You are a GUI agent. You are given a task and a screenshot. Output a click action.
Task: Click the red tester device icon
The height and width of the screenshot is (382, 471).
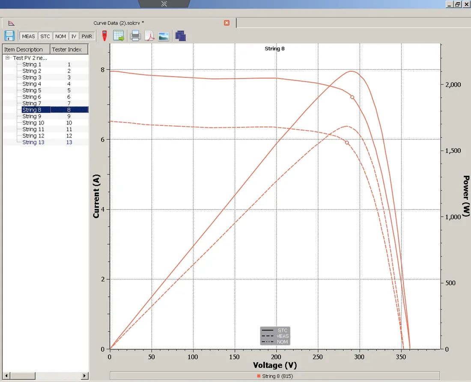(104, 36)
